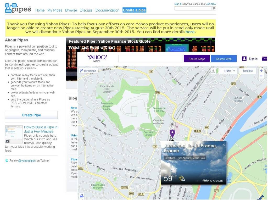This screenshot has height=200, width=268.
Task: Open the Browse nav link
Action: (x=71, y=10)
